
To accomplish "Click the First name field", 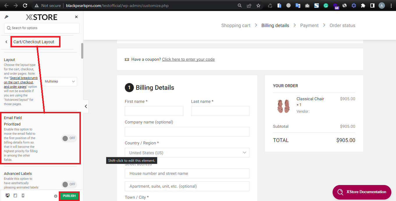I will coord(154,111).
